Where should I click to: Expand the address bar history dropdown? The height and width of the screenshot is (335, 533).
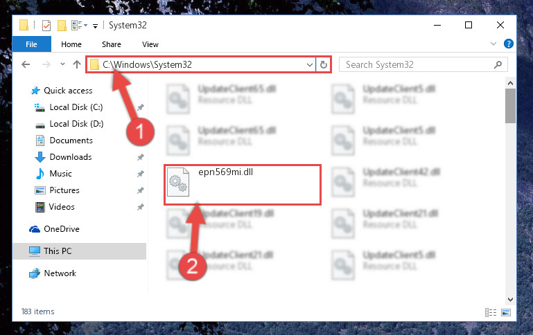tap(310, 64)
